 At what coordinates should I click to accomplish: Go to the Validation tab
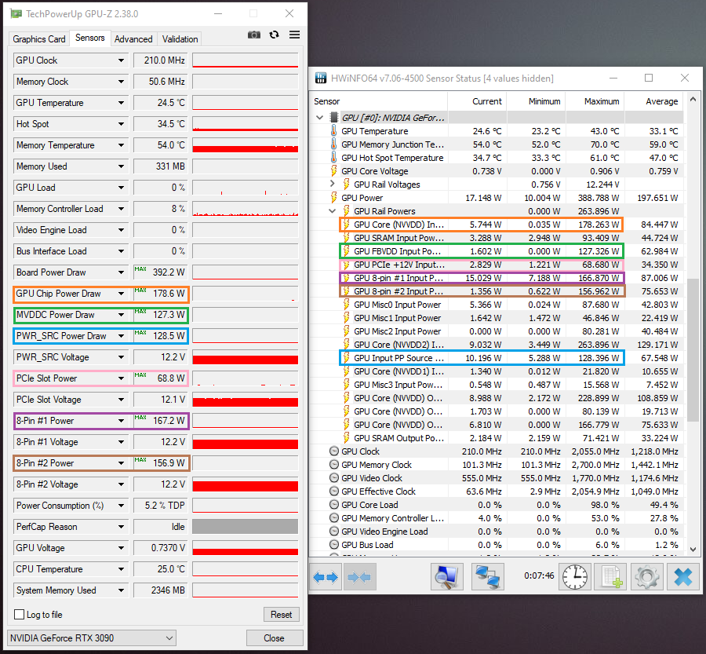180,39
